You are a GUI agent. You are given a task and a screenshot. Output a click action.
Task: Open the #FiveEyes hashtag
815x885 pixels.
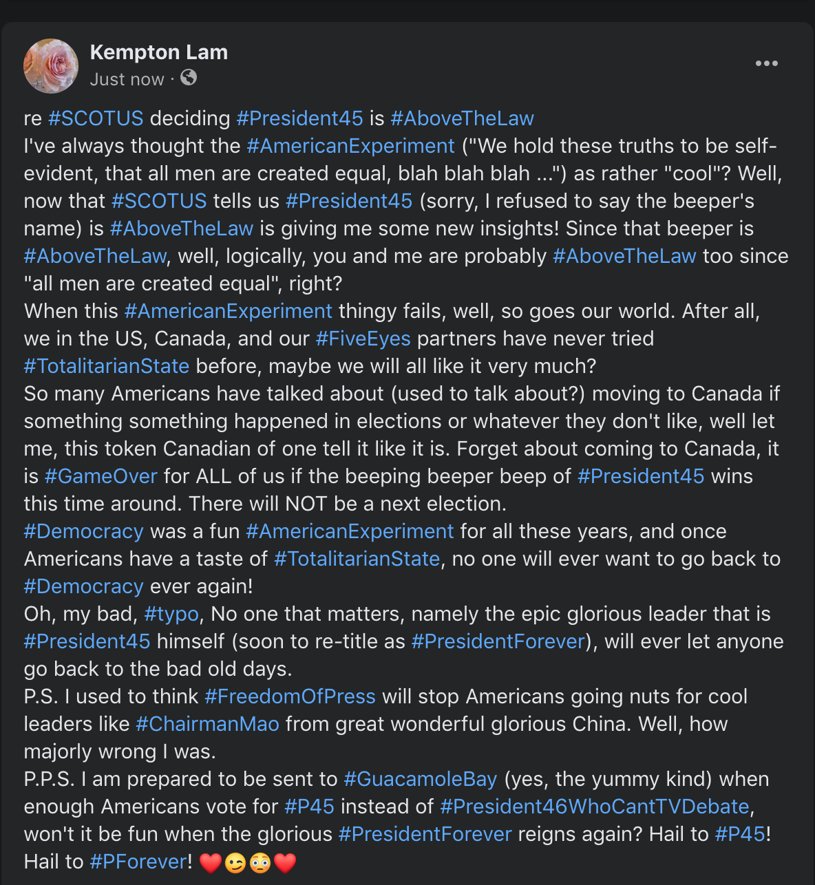[x=363, y=339]
